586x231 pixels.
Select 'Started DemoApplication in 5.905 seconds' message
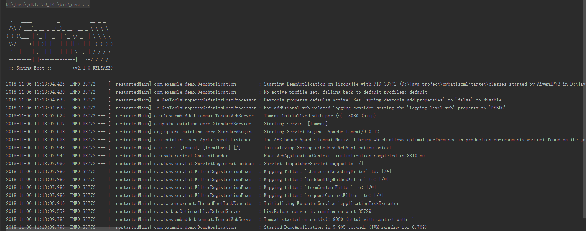click(345, 227)
